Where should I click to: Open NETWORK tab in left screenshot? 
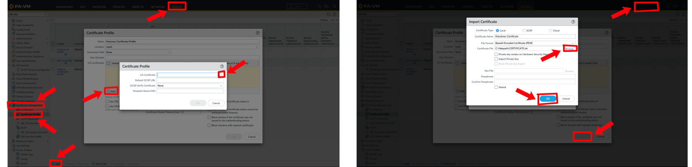[x=157, y=7]
